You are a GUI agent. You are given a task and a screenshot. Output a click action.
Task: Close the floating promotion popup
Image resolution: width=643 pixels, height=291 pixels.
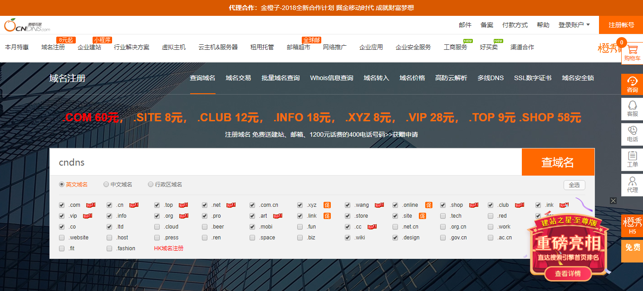pos(613,200)
